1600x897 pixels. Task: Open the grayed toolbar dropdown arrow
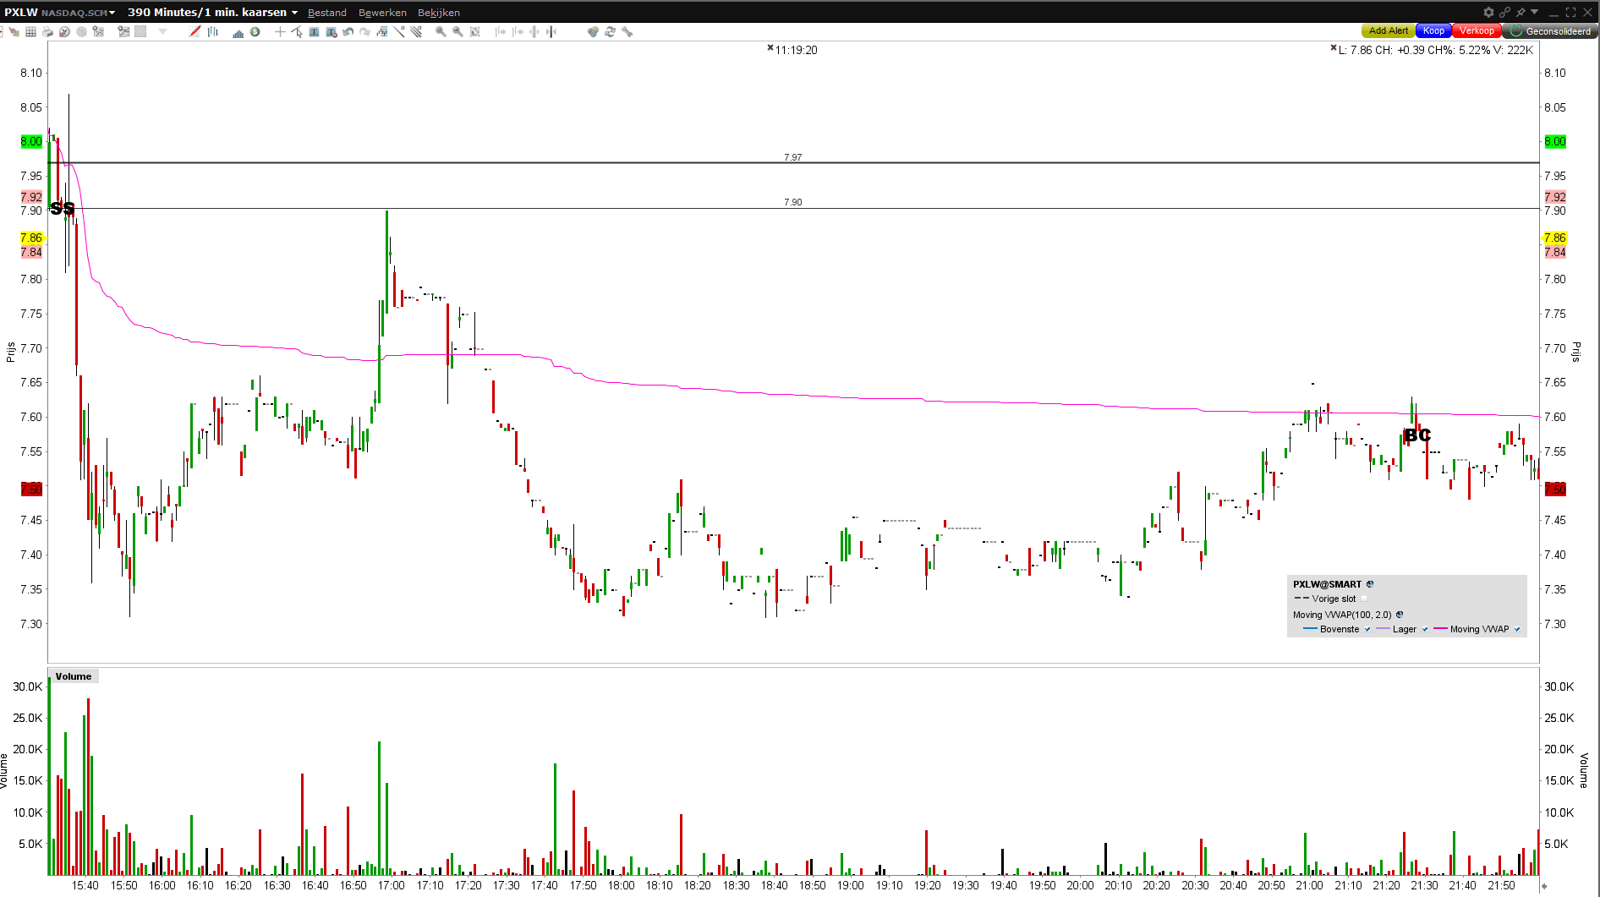pyautogui.click(x=162, y=31)
